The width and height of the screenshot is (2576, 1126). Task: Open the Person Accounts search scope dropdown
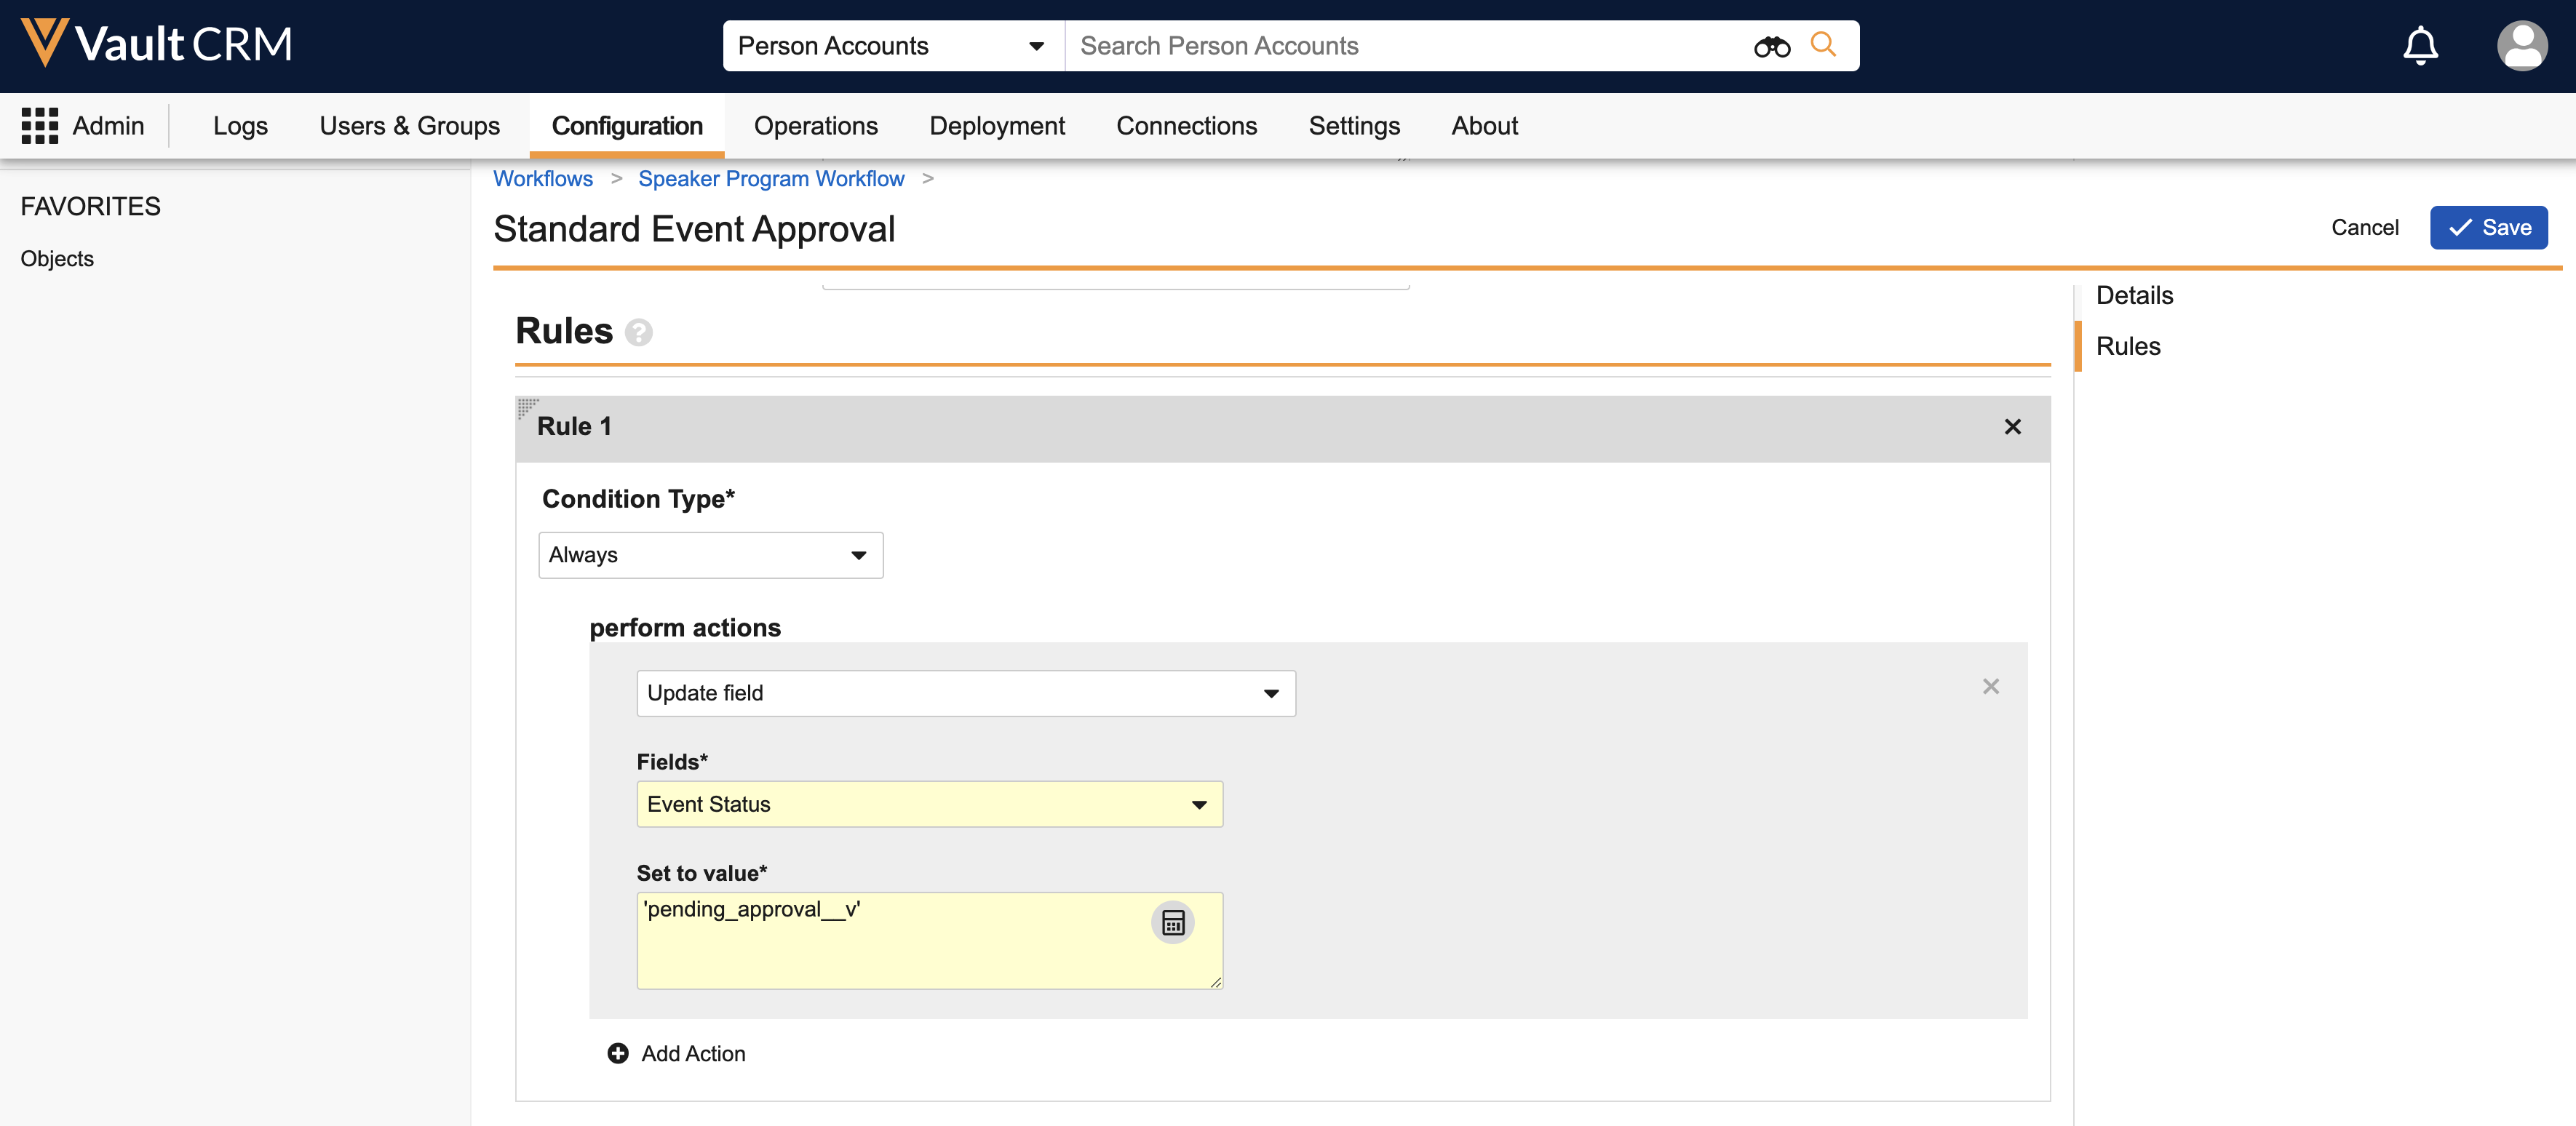pos(892,46)
